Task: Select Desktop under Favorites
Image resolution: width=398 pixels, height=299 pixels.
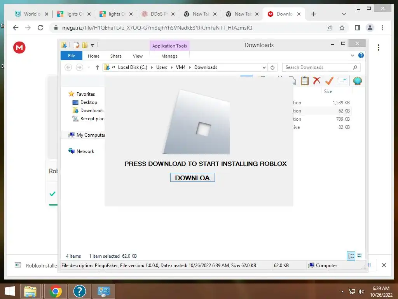Action: (x=89, y=102)
